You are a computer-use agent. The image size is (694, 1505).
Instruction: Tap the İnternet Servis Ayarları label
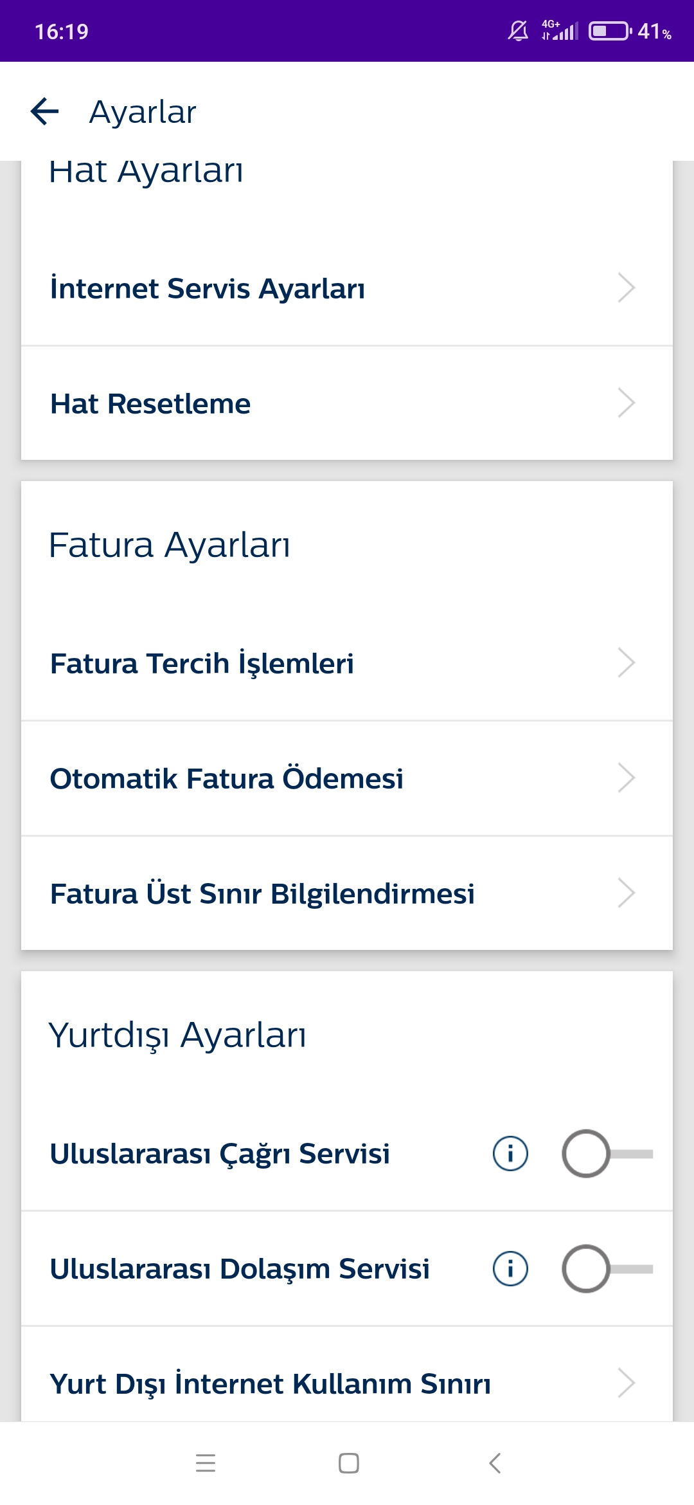pyautogui.click(x=208, y=288)
